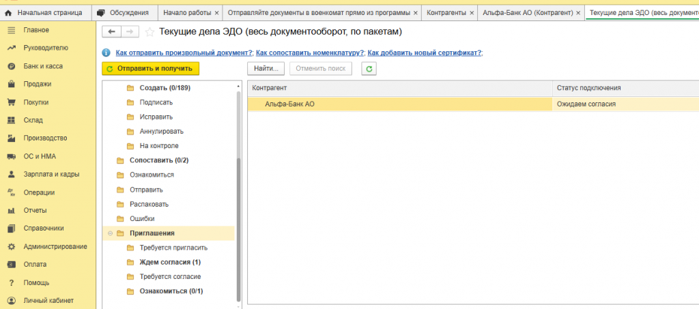Select the Альфа-Банк АО table row
Viewport: 699px width, 309px height.
473,104
